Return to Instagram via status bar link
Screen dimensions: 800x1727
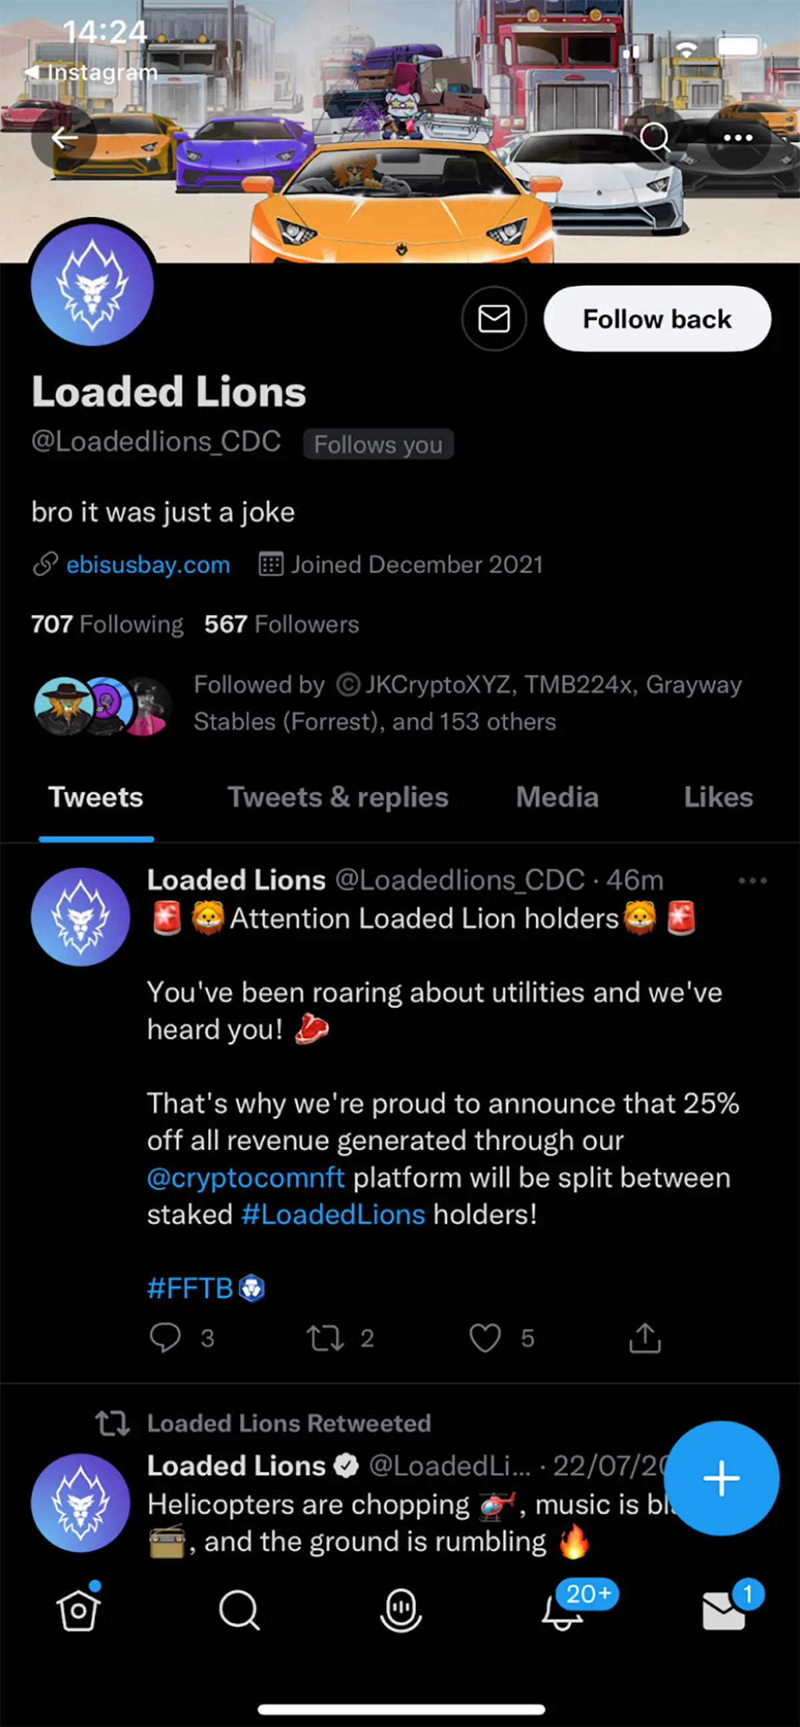tap(92, 73)
